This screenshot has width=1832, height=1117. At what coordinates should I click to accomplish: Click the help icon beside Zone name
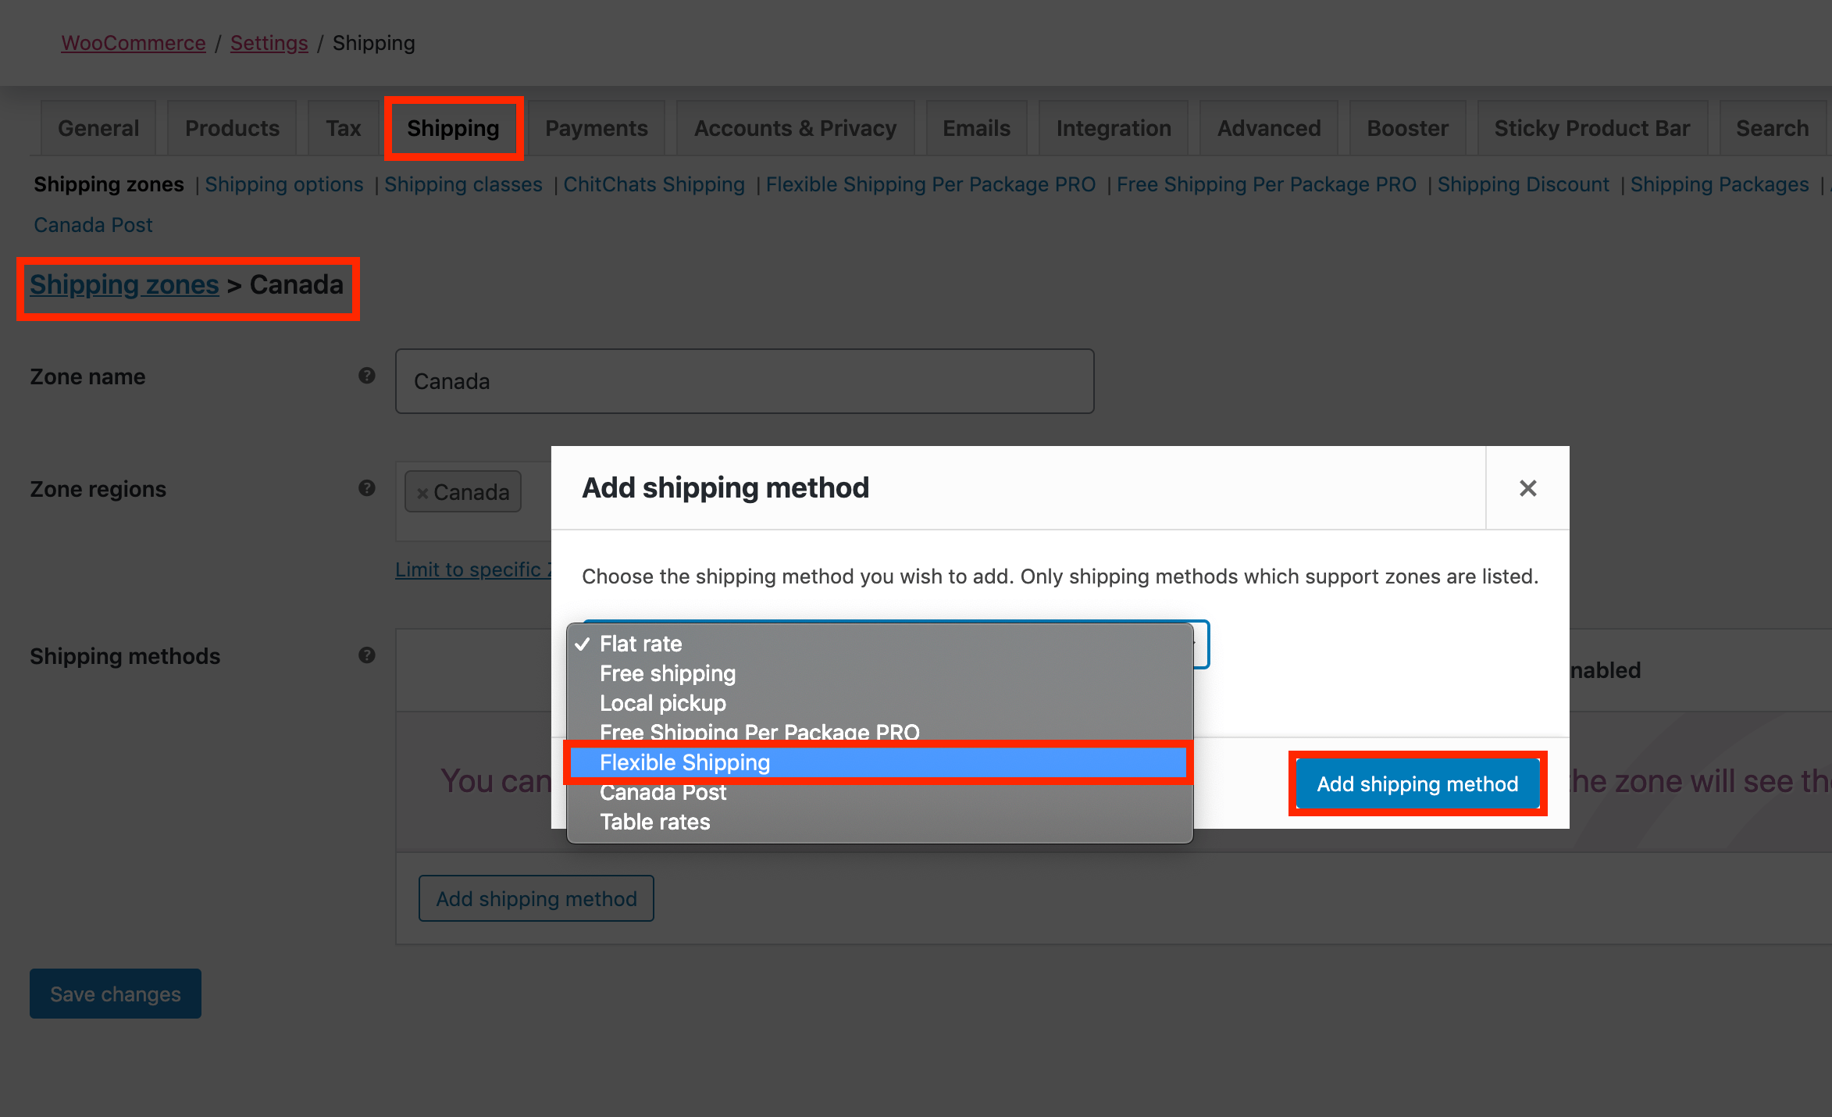366,376
